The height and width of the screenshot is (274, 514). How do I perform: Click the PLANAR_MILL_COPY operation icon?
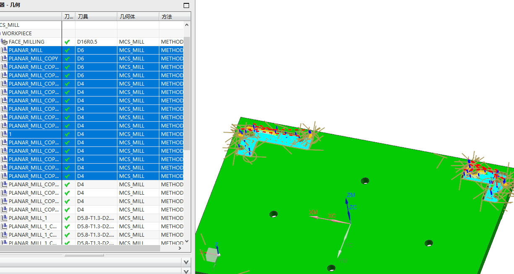pos(4,59)
